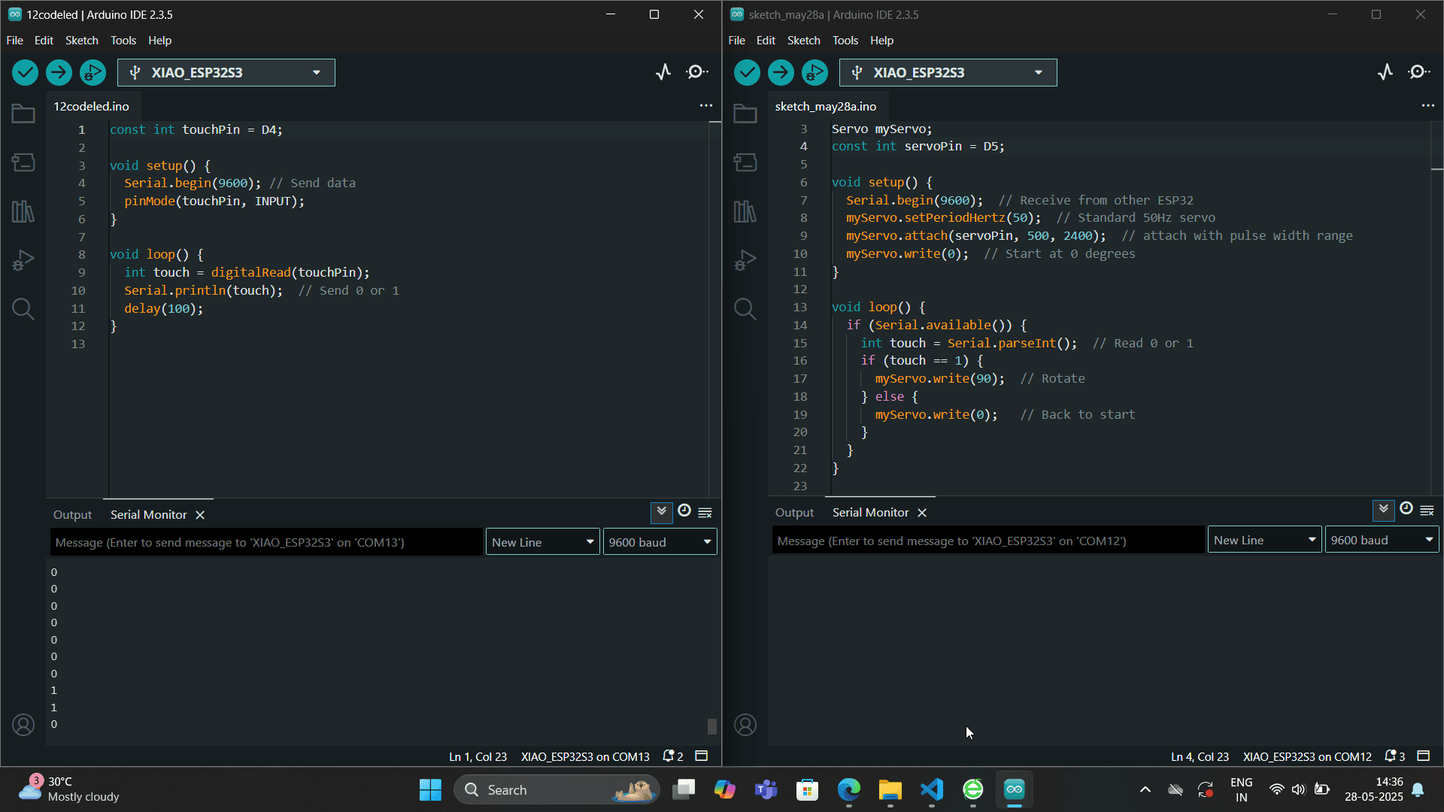Click Upload arrow in sketch_may28a window
The width and height of the screenshot is (1444, 812).
click(781, 72)
